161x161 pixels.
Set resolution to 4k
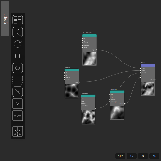click(154, 156)
